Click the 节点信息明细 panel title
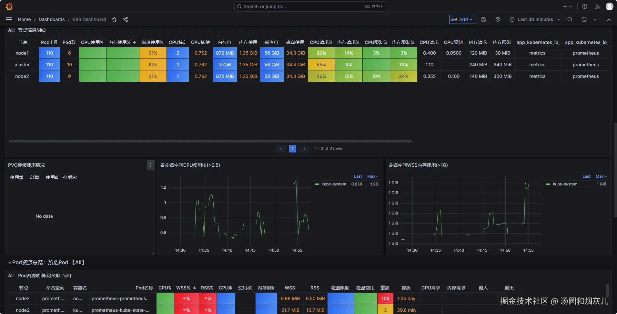This screenshot has width=617, height=314. point(27,30)
